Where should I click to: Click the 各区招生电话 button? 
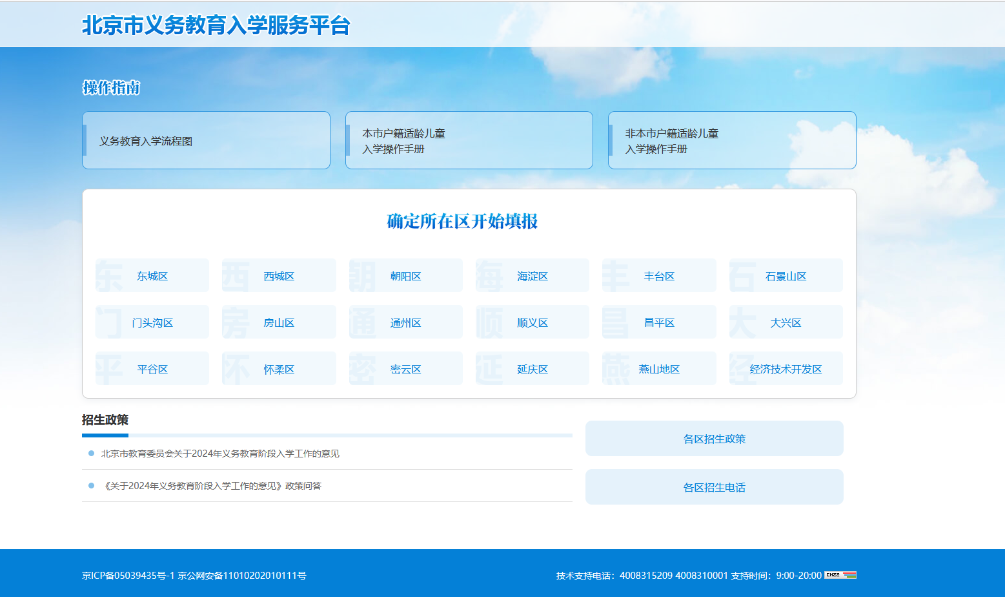coord(714,487)
